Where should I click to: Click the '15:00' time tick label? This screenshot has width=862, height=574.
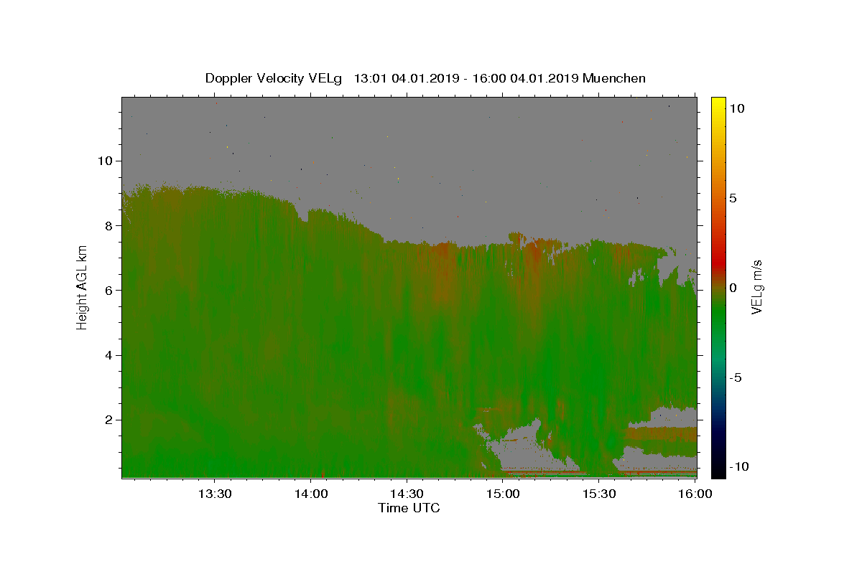[504, 494]
